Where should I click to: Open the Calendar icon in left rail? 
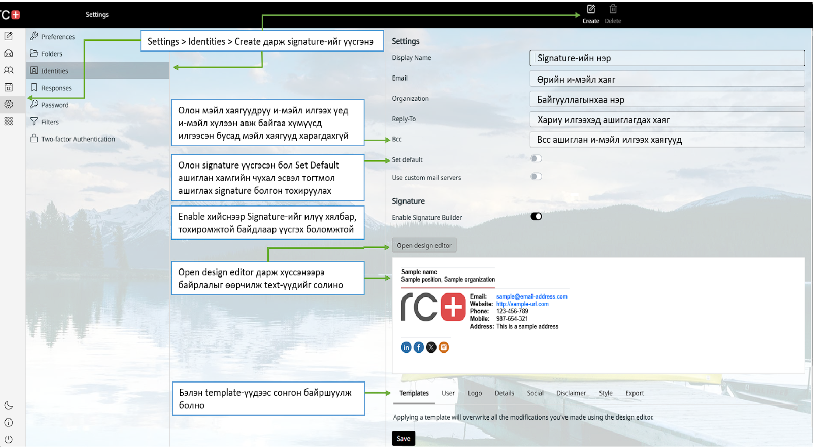point(9,87)
